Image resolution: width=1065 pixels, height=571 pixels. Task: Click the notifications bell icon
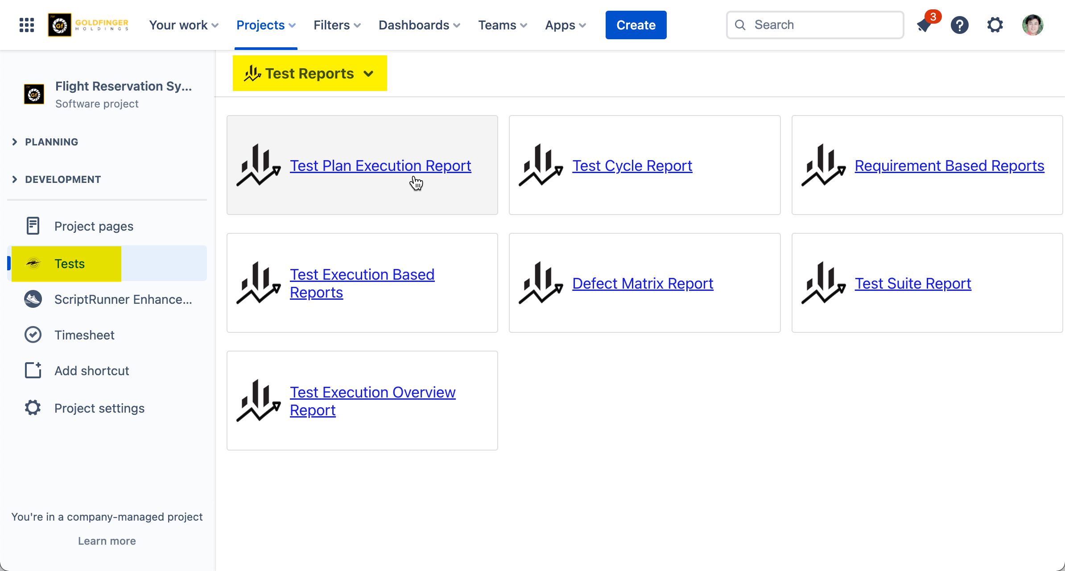tap(924, 25)
